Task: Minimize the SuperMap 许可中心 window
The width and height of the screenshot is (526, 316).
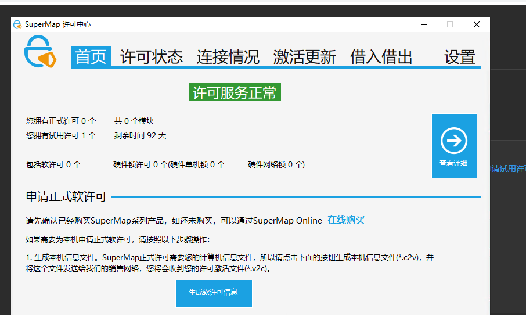Action: 424,24
